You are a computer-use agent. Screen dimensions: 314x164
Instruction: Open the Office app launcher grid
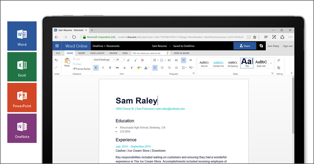pyautogui.click(x=57, y=46)
